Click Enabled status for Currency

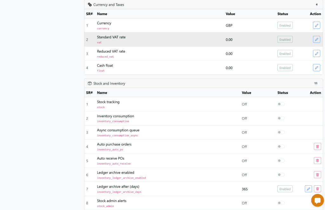pos(285,25)
